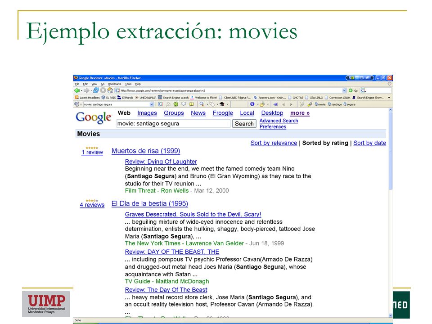Screen dimensions: 432x324
Task: Click the grey Stop loading icon
Action: click(103, 90)
